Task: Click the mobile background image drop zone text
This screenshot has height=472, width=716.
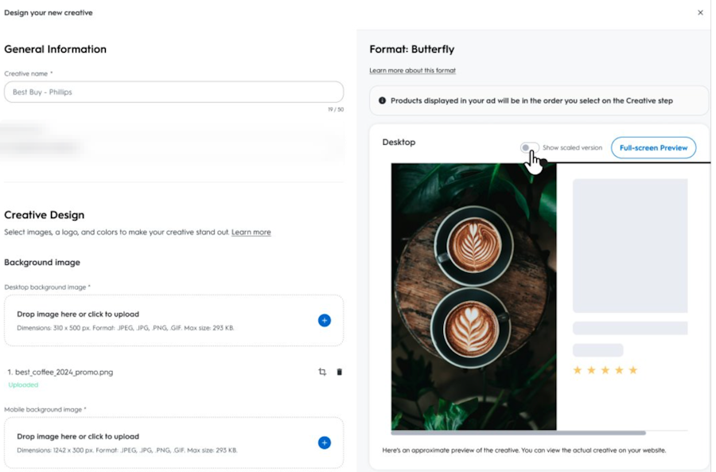Action: click(78, 437)
